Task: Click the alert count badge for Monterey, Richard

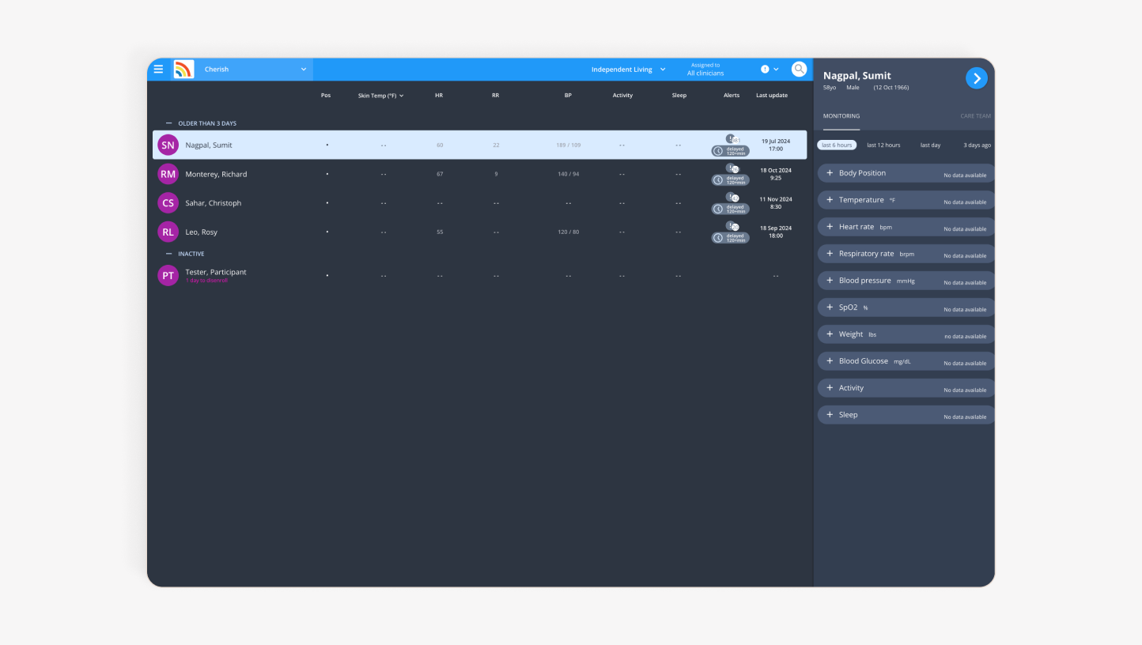Action: tap(732, 168)
